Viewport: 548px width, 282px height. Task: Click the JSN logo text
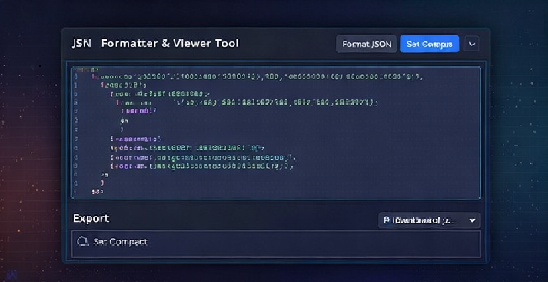[81, 43]
